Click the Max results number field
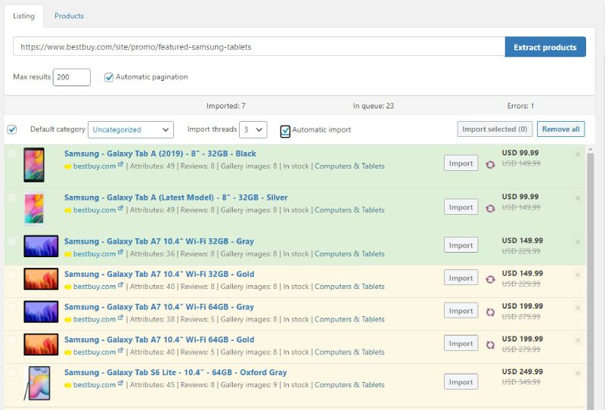The image size is (605, 410). coord(72,77)
